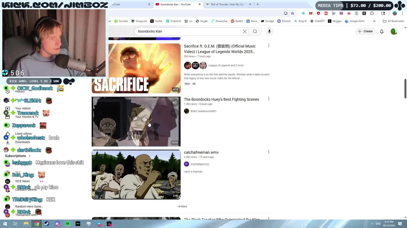Open Steam from the taskbar

(x=47, y=224)
